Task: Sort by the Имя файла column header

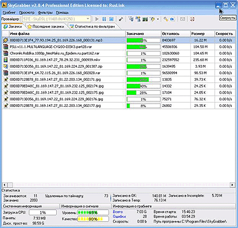Action: (67, 34)
